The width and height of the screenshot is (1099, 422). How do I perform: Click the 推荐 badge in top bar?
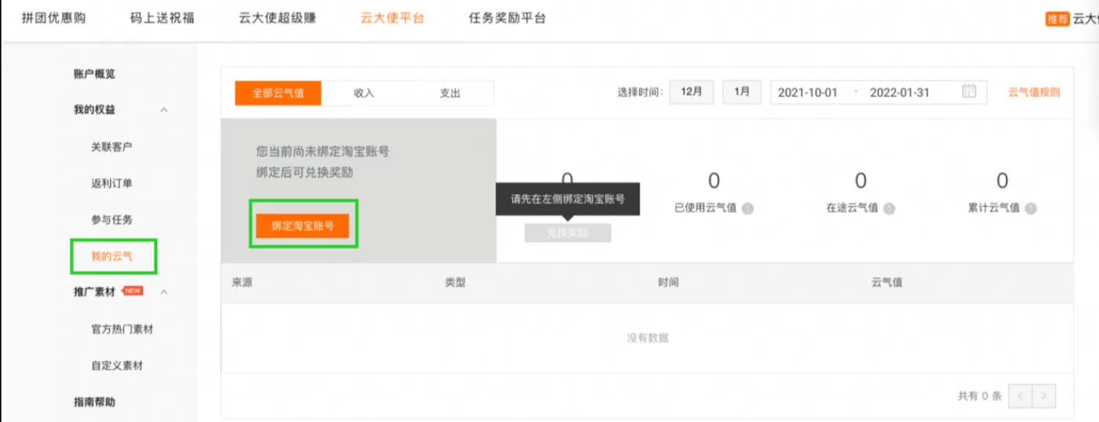click(1057, 19)
